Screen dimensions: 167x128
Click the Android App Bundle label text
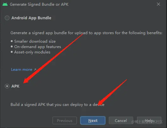click(x=31, y=18)
